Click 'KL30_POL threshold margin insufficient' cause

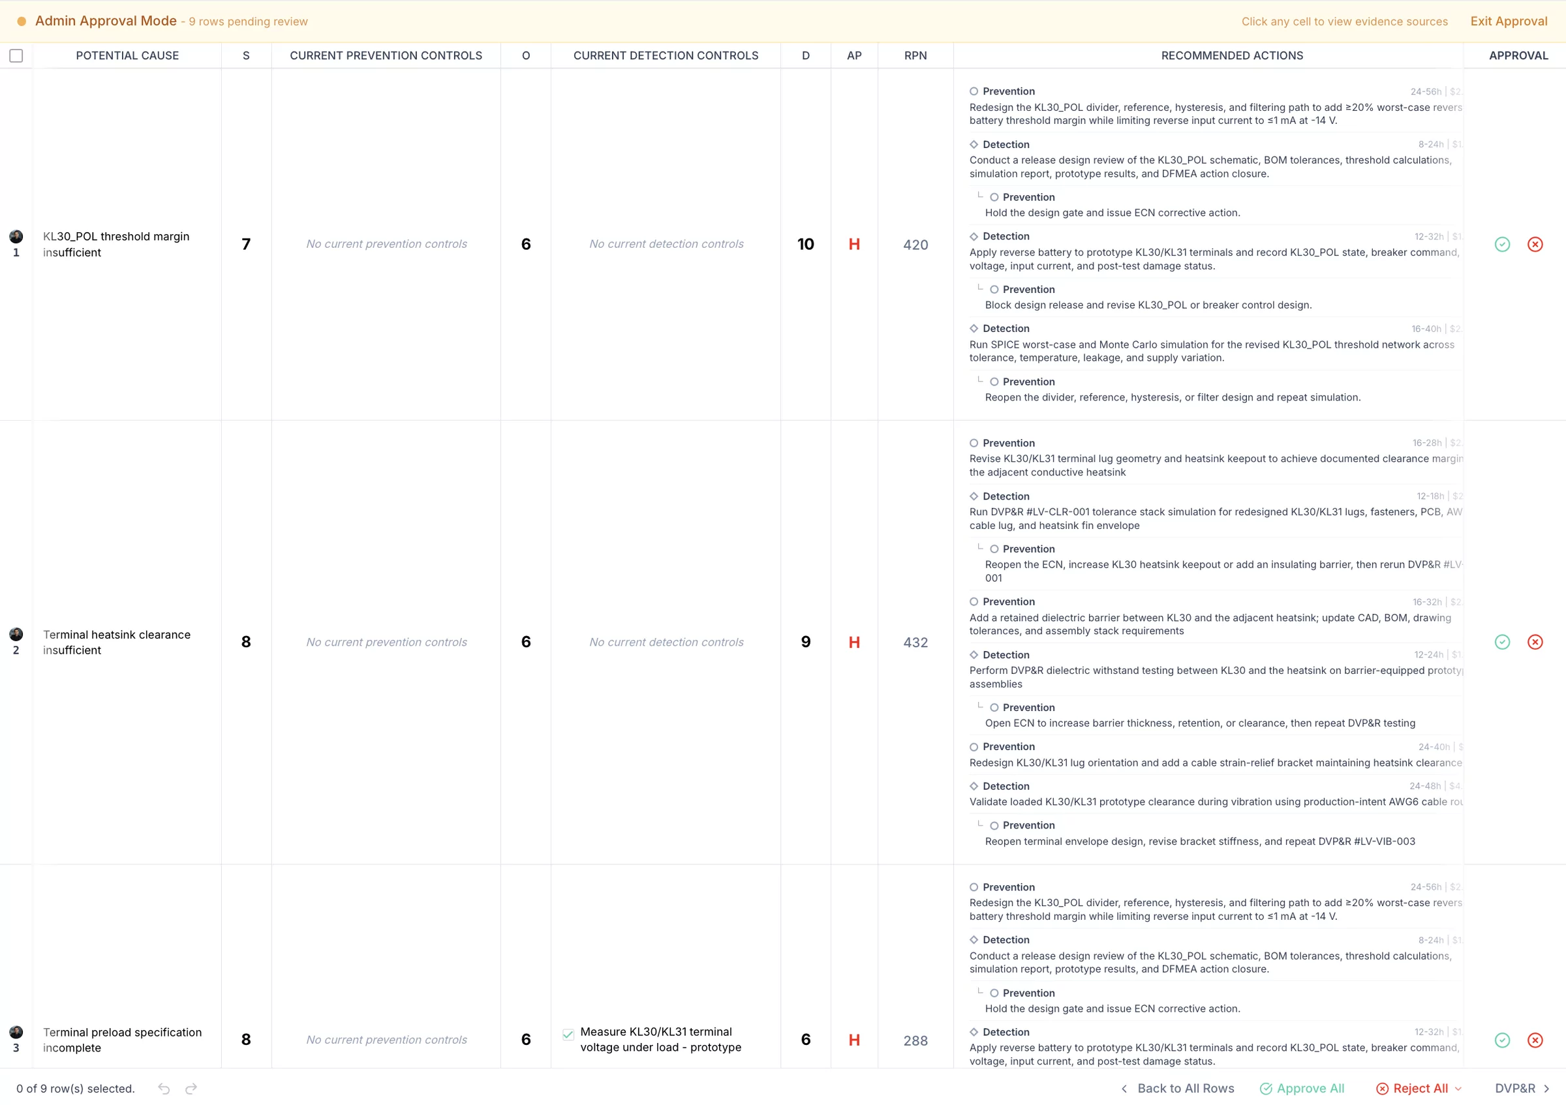[116, 244]
